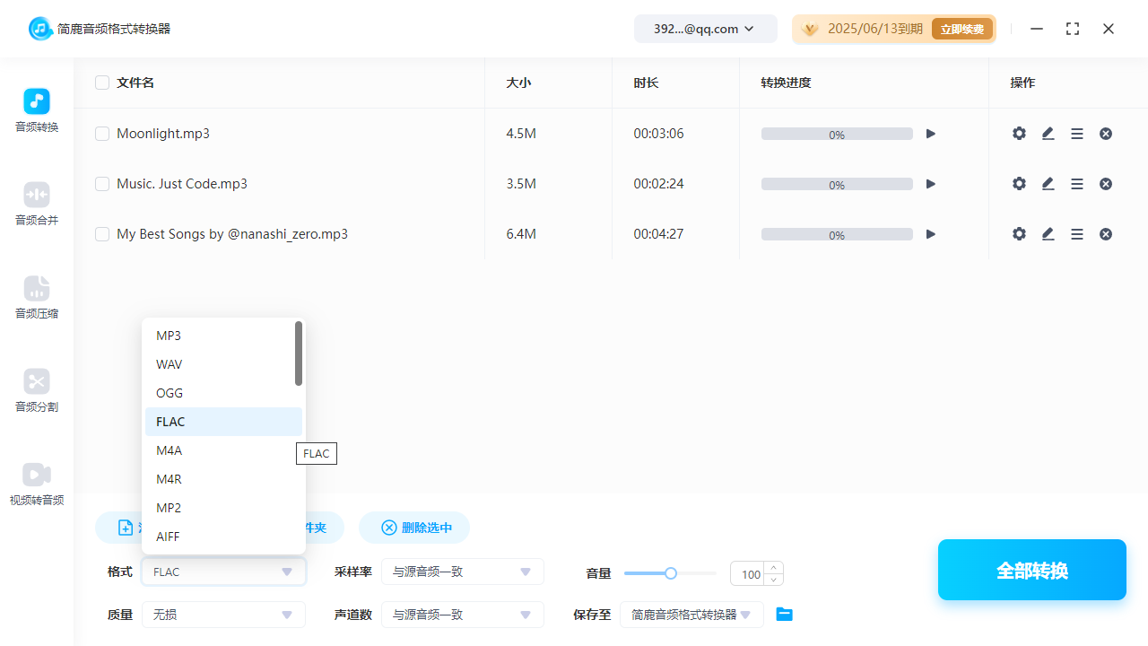Preview Moonlight.mp3 playback
1148x646 pixels.
click(930, 133)
